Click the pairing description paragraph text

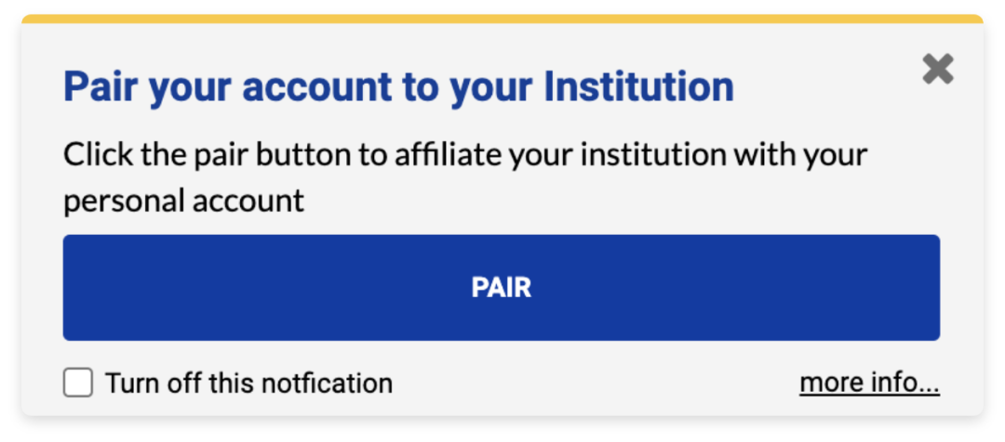465,154
